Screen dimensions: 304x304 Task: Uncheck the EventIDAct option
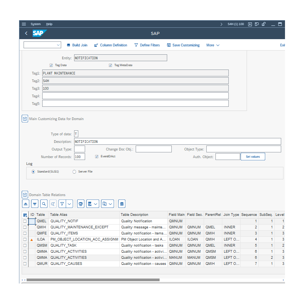point(97,156)
